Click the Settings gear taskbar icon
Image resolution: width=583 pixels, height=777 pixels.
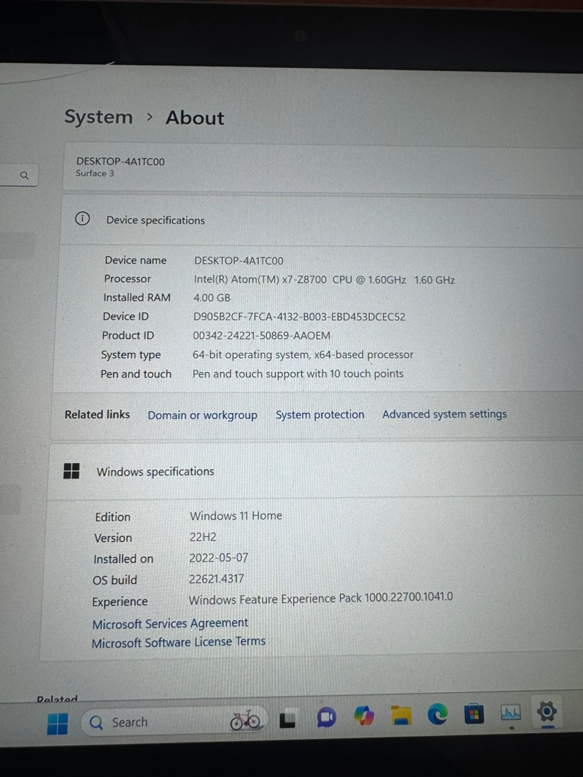click(547, 712)
